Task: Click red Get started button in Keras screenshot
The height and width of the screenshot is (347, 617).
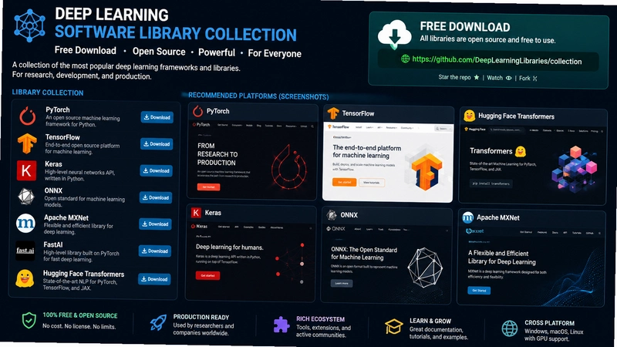Action: tap(207, 275)
